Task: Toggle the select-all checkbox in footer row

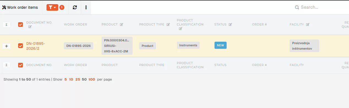Action: pyautogui.click(x=20, y=65)
